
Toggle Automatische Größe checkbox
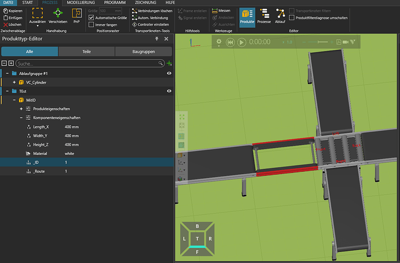tap(91, 17)
